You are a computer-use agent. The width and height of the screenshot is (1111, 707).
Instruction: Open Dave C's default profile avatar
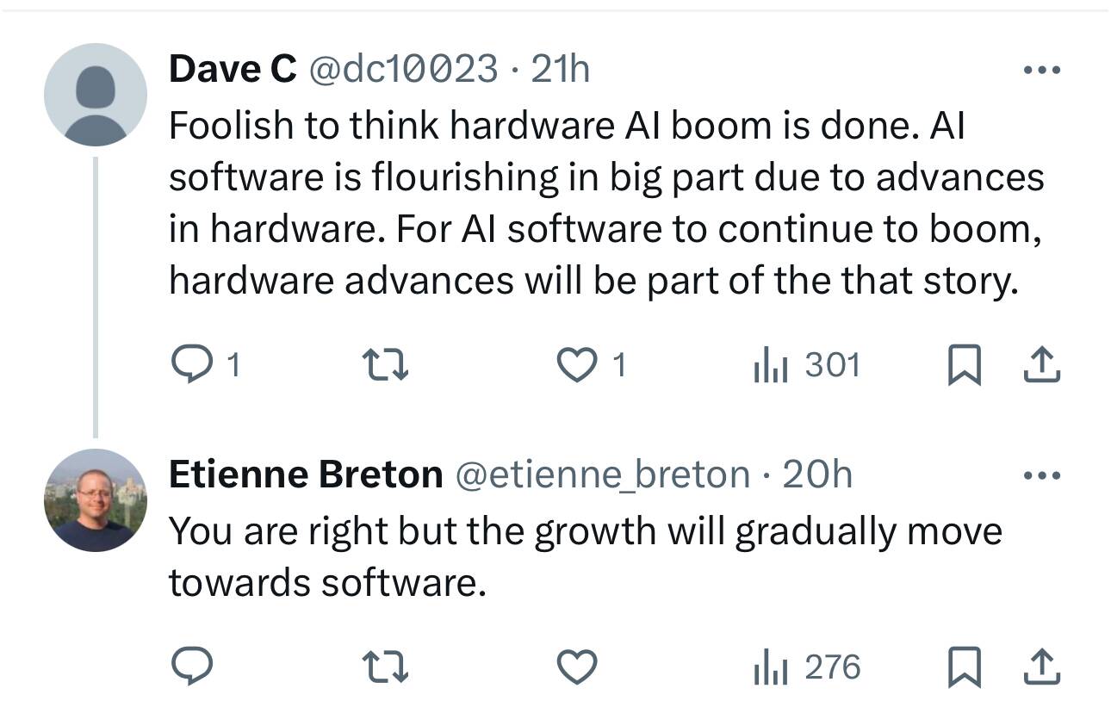click(x=96, y=95)
